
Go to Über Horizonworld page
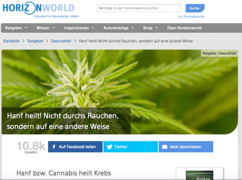pos(183,28)
